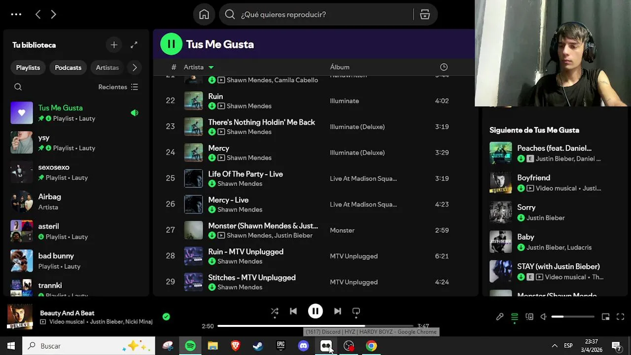Open Google Chrome from the taskbar
The width and height of the screenshot is (631, 355).
[371, 346]
